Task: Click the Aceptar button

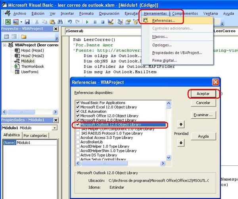Action: 203,94
